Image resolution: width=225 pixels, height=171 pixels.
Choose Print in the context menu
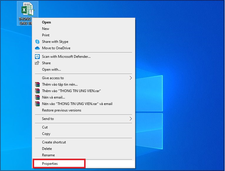(x=46, y=35)
